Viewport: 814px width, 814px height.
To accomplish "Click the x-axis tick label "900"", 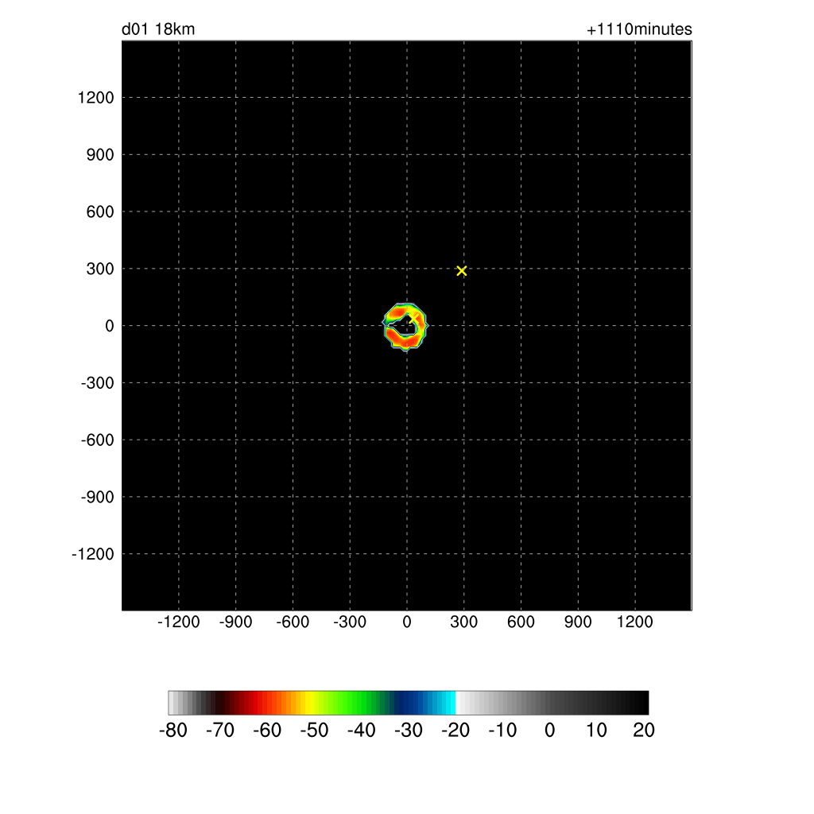I will pos(578,622).
